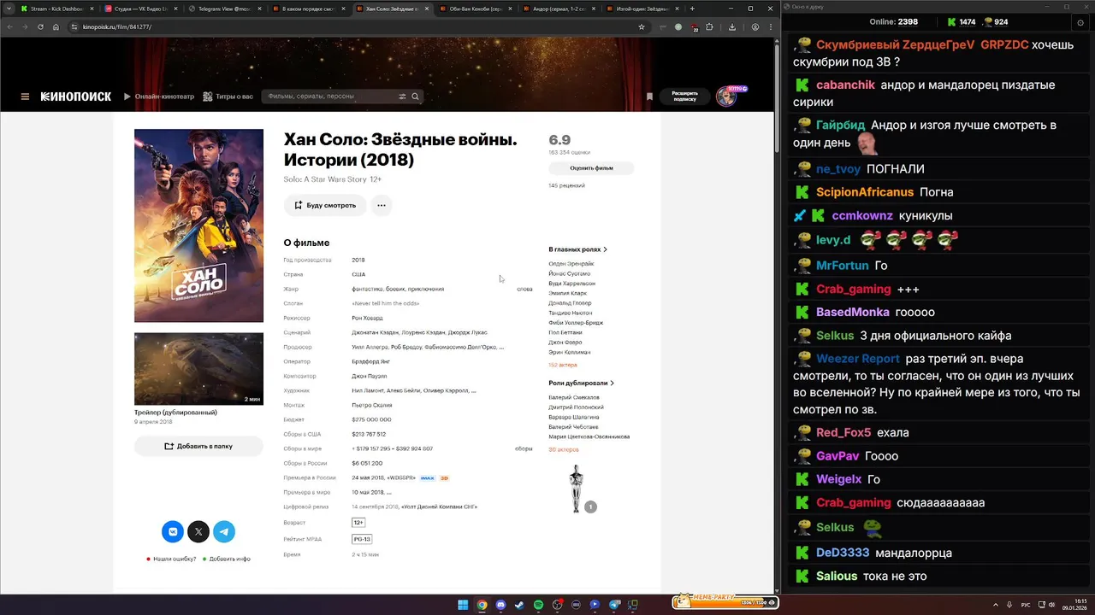
Task: Reload the page
Action: pyautogui.click(x=40, y=26)
